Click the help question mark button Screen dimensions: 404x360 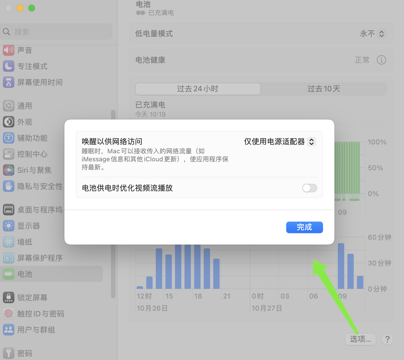[387, 339]
